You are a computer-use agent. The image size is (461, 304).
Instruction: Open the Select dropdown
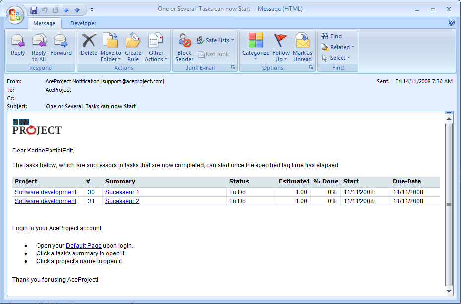click(336, 58)
